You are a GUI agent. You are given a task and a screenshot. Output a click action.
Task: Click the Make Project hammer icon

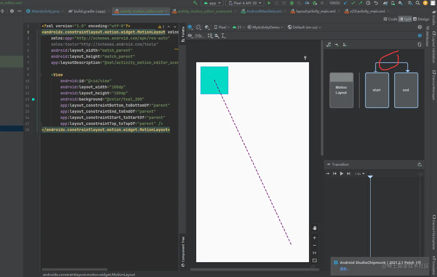point(195,3)
